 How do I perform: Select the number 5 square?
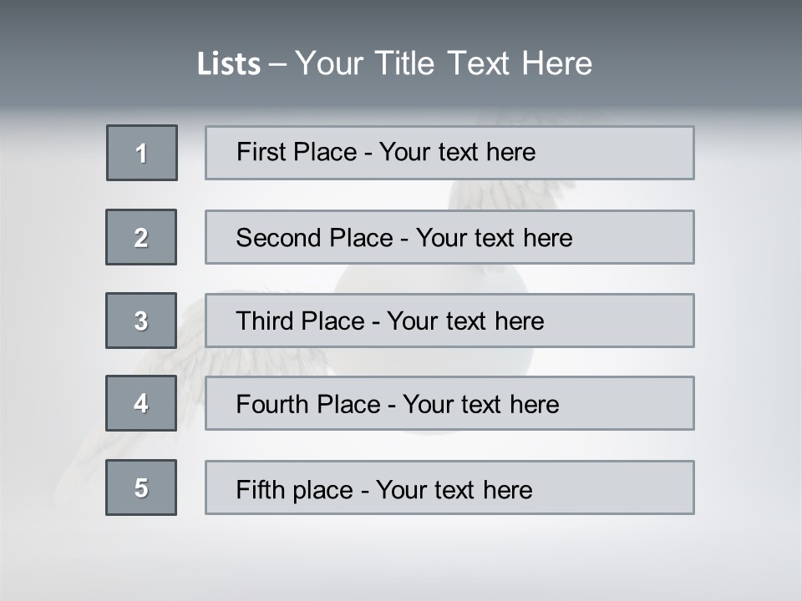[141, 487]
